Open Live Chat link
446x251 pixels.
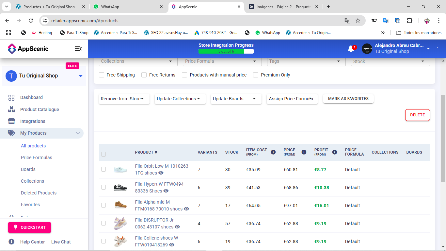pos(61,242)
